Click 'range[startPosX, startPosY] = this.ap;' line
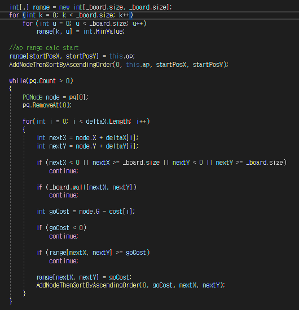 coord(72,56)
